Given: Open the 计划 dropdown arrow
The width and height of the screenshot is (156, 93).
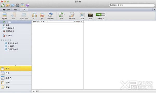Looking at the screenshot, I should click(64, 15).
